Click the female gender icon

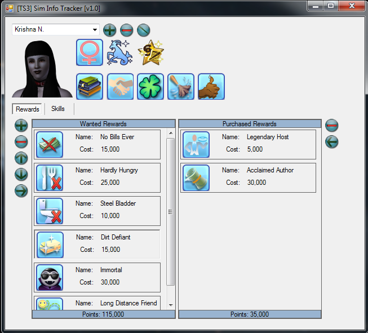[x=90, y=52]
